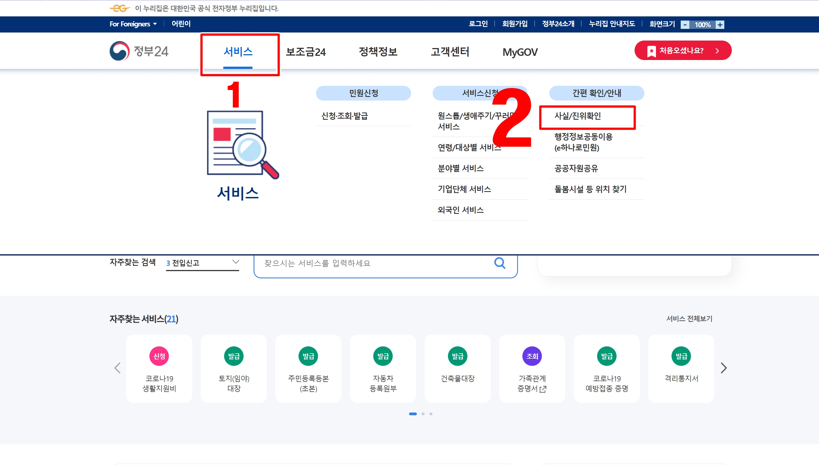Select the third carousel page dot
819x465 pixels.
[431, 414]
